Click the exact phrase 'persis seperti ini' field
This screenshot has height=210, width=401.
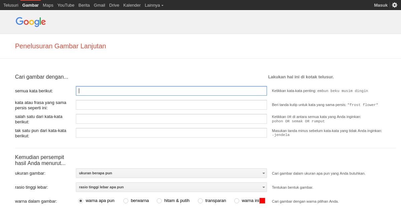[x=171, y=105]
